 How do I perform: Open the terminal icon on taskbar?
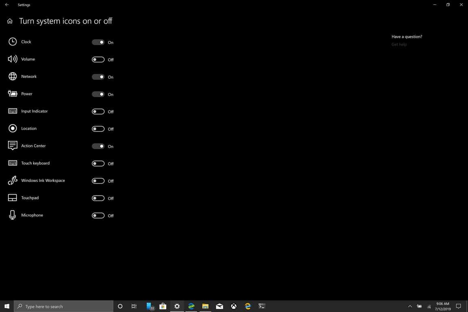coord(262,306)
